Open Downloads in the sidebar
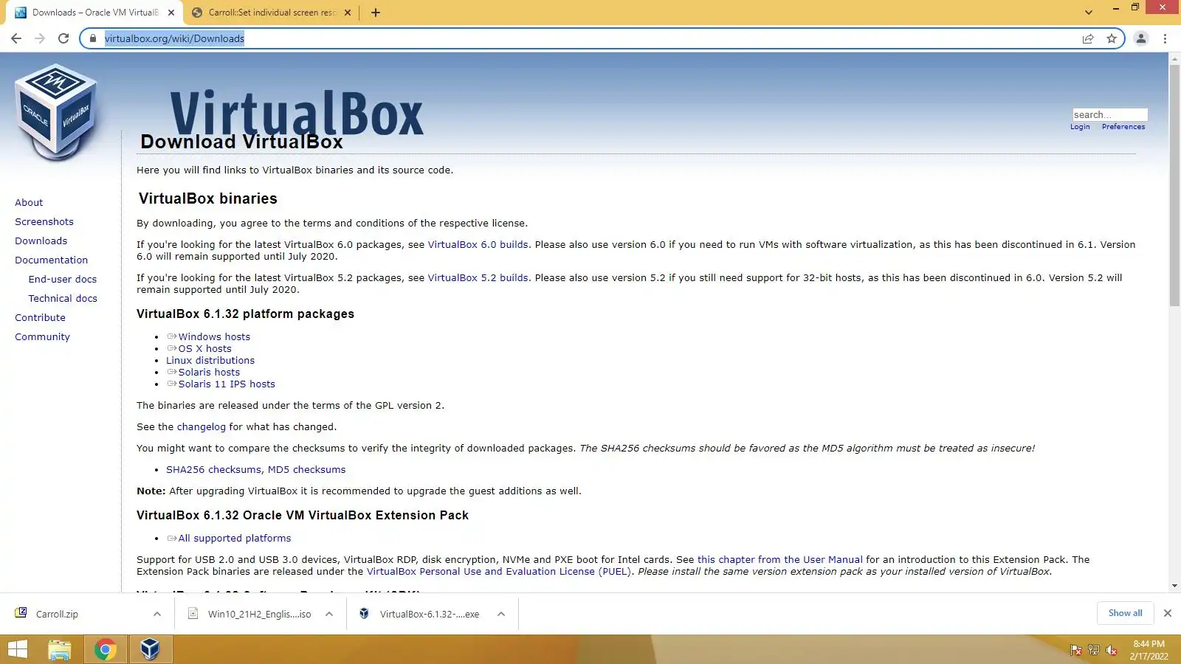Screen dimensions: 1181x664 41,241
